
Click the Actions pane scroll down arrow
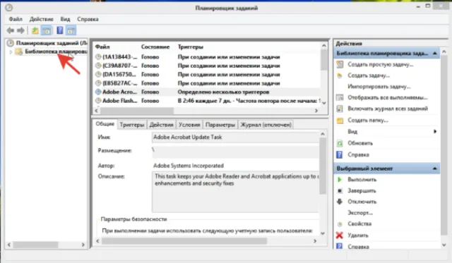point(444,245)
